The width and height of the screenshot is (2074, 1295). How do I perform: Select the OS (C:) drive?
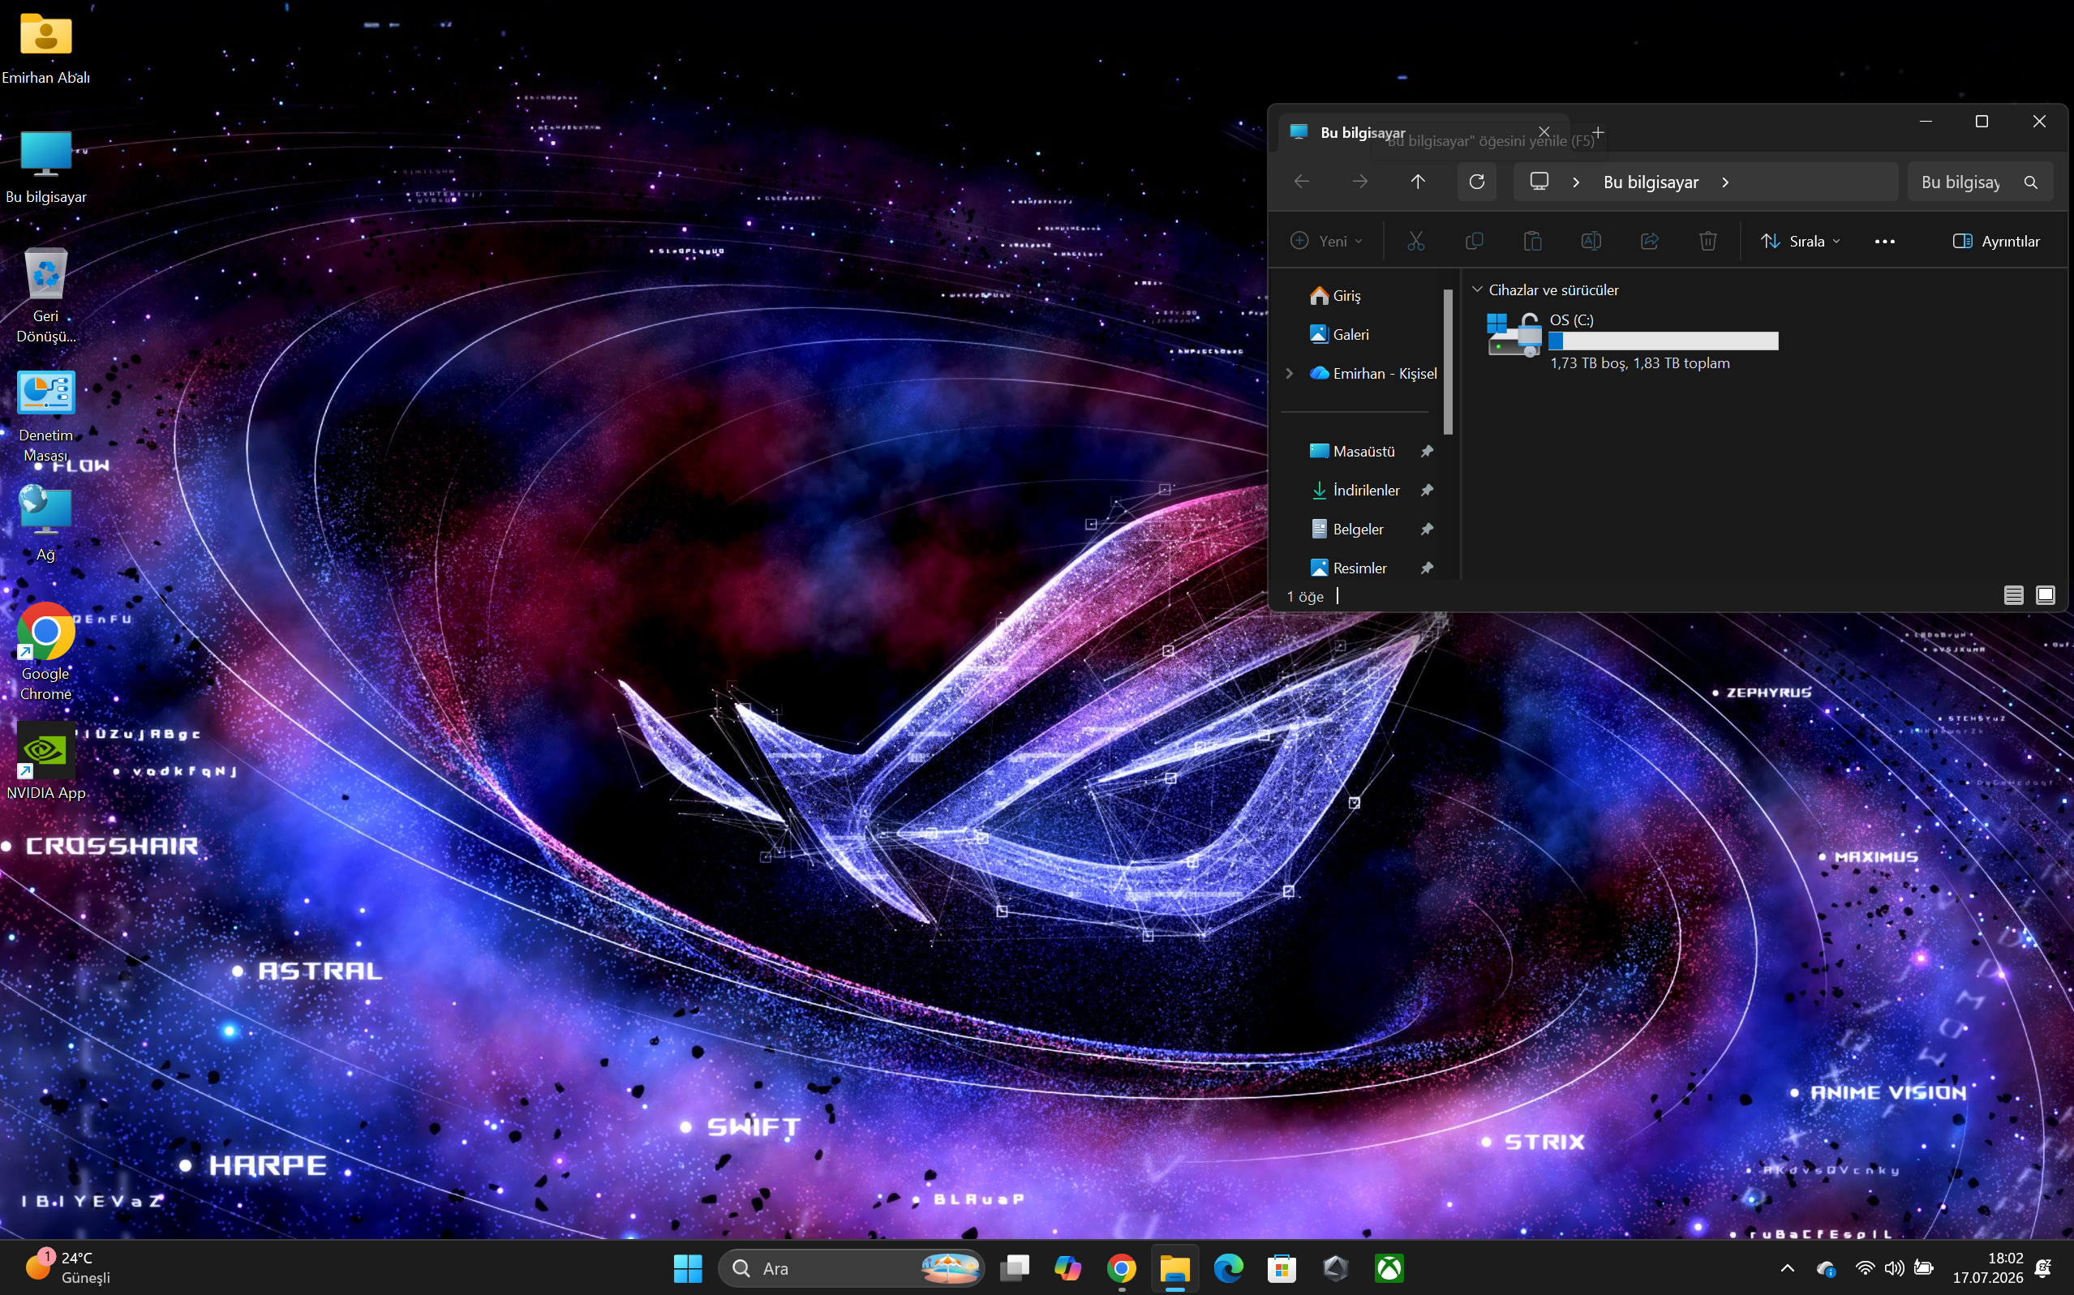point(1632,341)
